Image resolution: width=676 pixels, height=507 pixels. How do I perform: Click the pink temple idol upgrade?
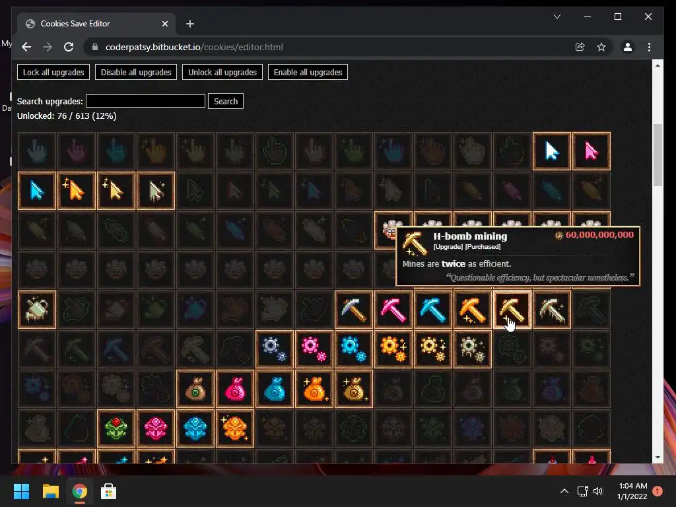tap(156, 428)
